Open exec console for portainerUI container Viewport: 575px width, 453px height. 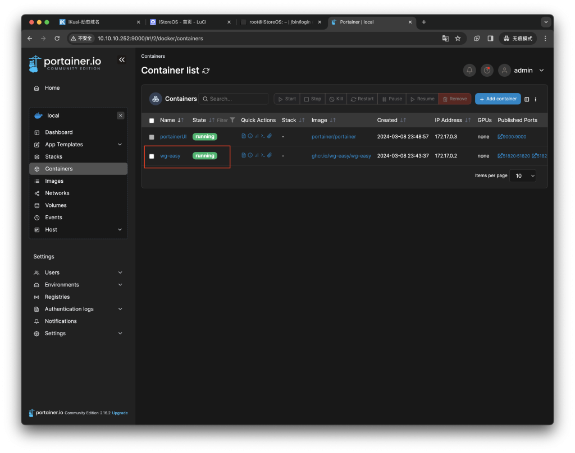click(263, 136)
